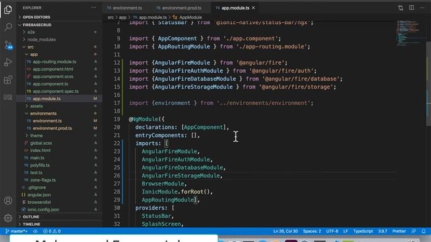Expand the e2e folder
Image resolution: width=431 pixels, height=242 pixels.
[31, 32]
